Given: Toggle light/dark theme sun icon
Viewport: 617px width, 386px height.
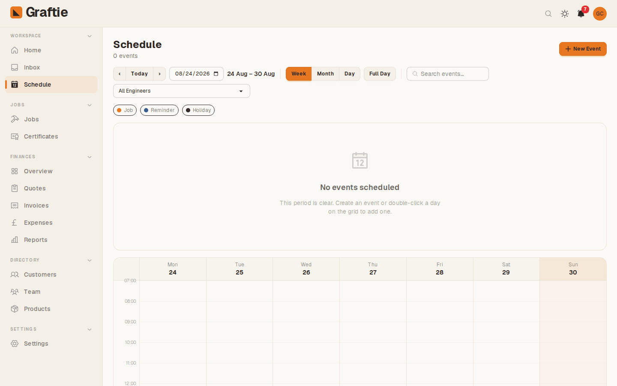Looking at the screenshot, I should 565,14.
